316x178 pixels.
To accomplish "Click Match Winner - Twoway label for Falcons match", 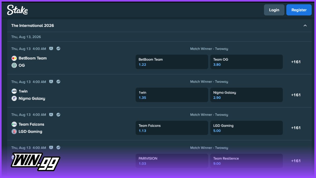I will coord(209,115).
